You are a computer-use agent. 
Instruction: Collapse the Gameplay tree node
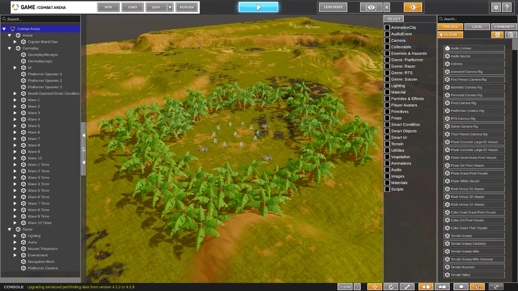(x=10, y=48)
